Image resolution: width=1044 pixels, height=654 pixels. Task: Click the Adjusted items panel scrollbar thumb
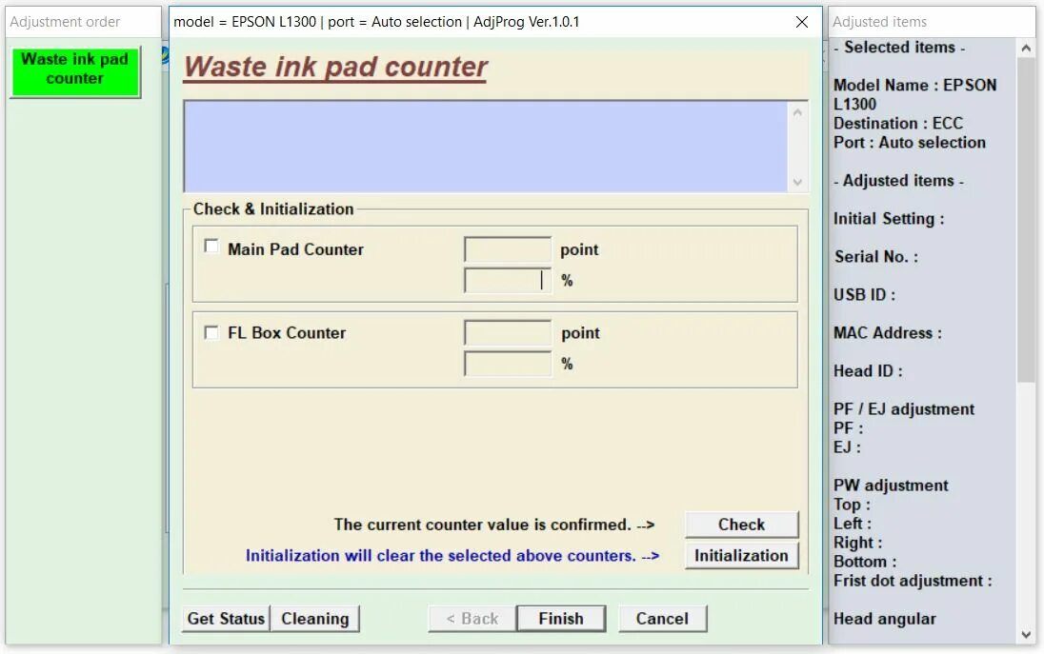point(1026,220)
